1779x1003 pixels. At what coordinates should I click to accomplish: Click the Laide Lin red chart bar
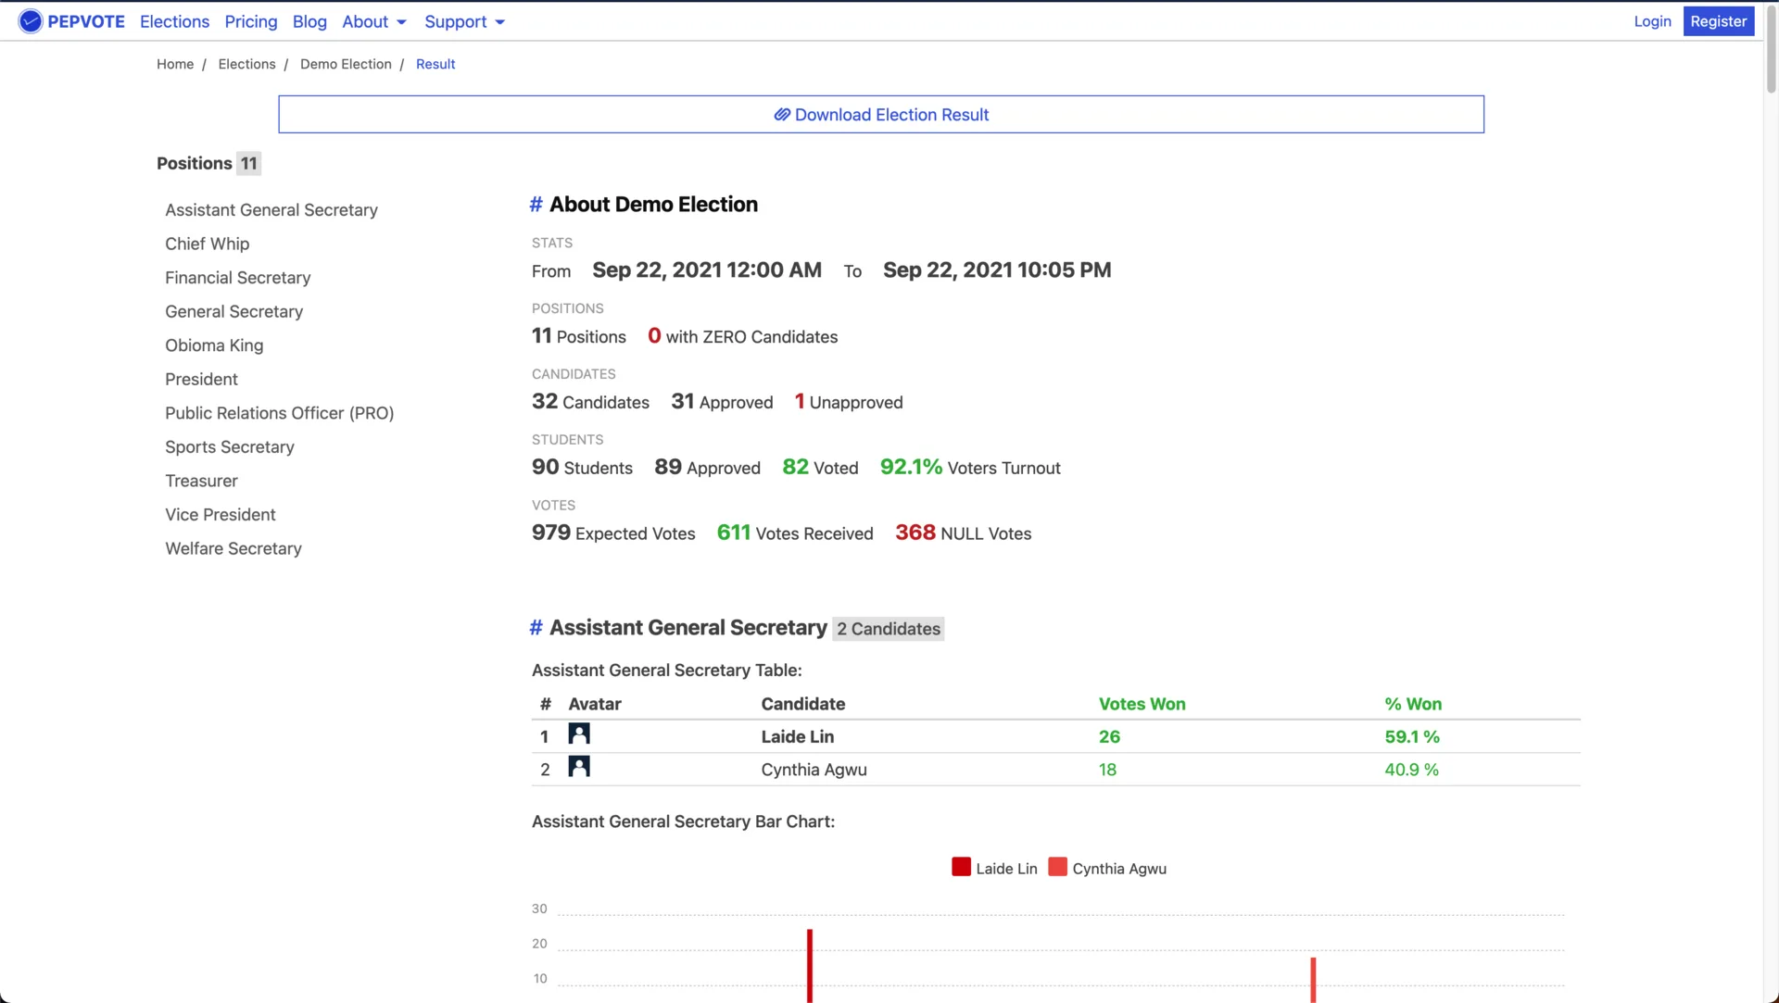pyautogui.click(x=810, y=966)
